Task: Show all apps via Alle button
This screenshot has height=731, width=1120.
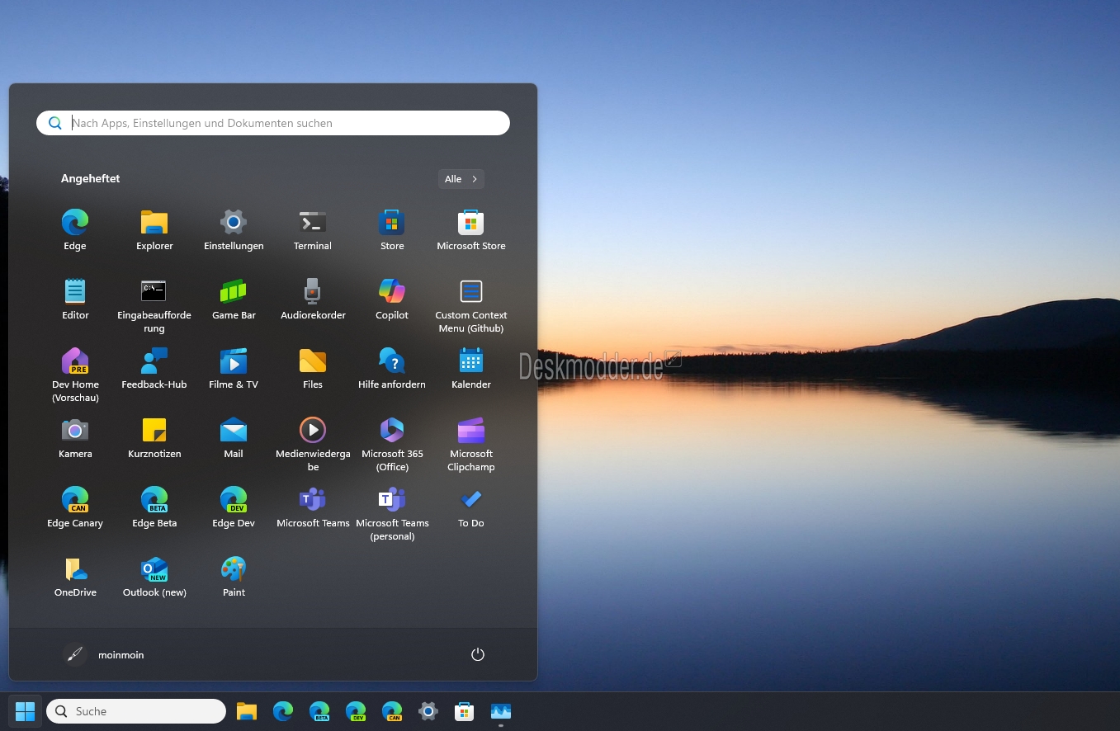Action: [461, 179]
